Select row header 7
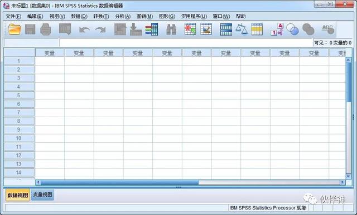The width and height of the screenshot is (357, 215). [x=19, y=112]
